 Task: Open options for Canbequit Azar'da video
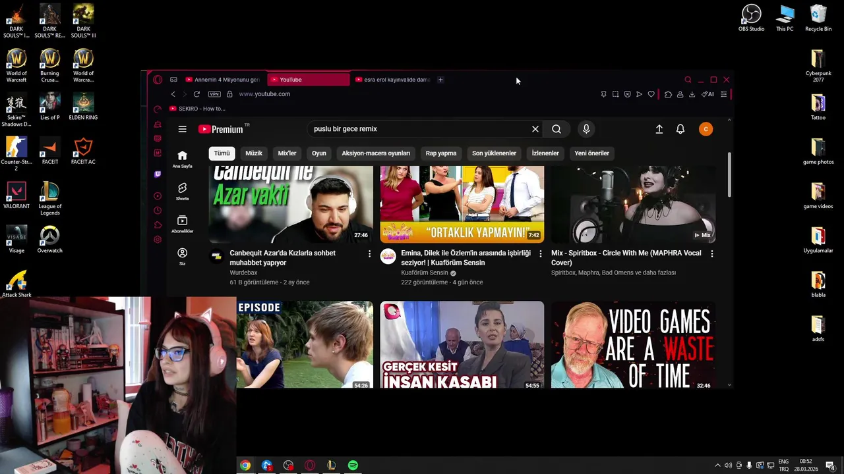(369, 253)
